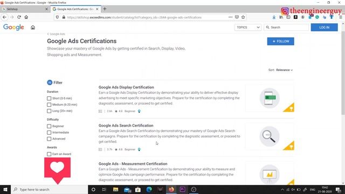Open Google Ads - Measurement Certification link
This screenshot has width=345, height=194.
(x=133, y=164)
